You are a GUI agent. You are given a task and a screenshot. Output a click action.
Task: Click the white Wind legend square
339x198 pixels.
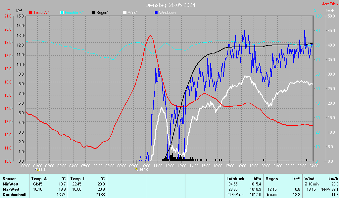tap(125, 13)
